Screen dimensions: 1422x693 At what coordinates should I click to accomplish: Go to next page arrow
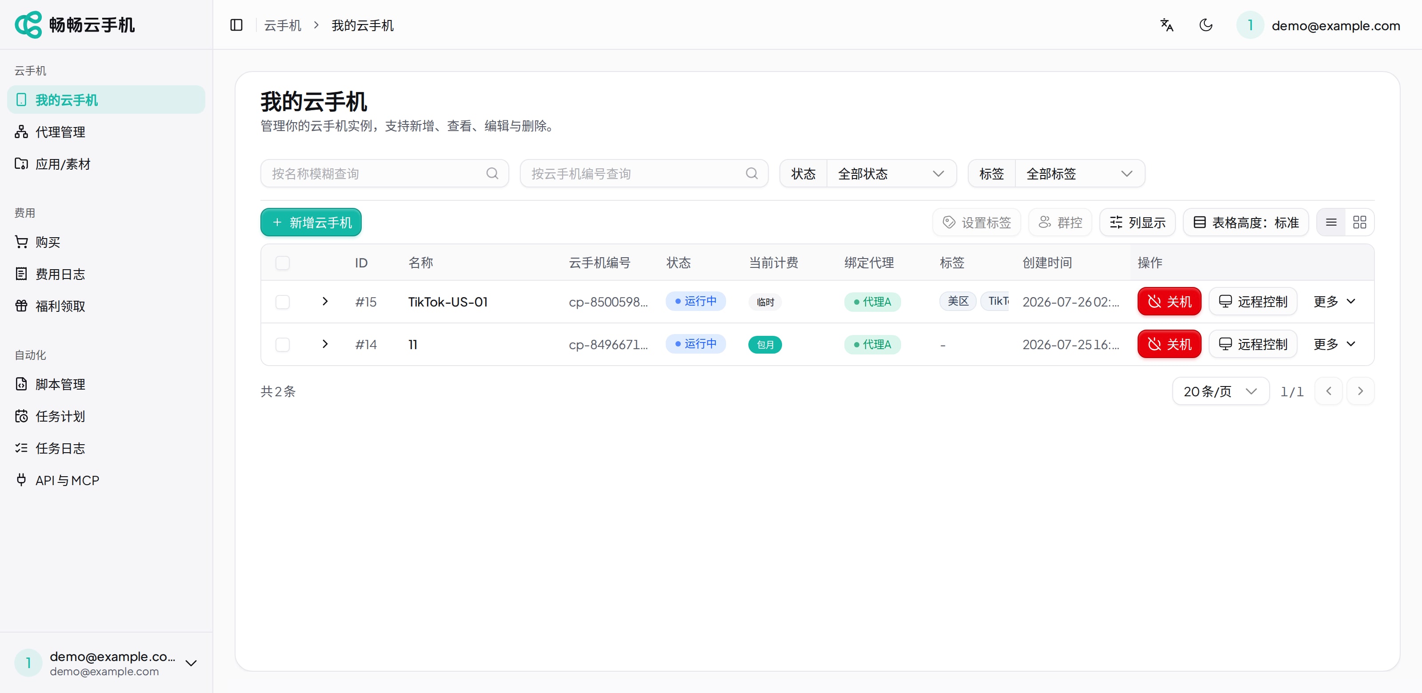point(1360,391)
